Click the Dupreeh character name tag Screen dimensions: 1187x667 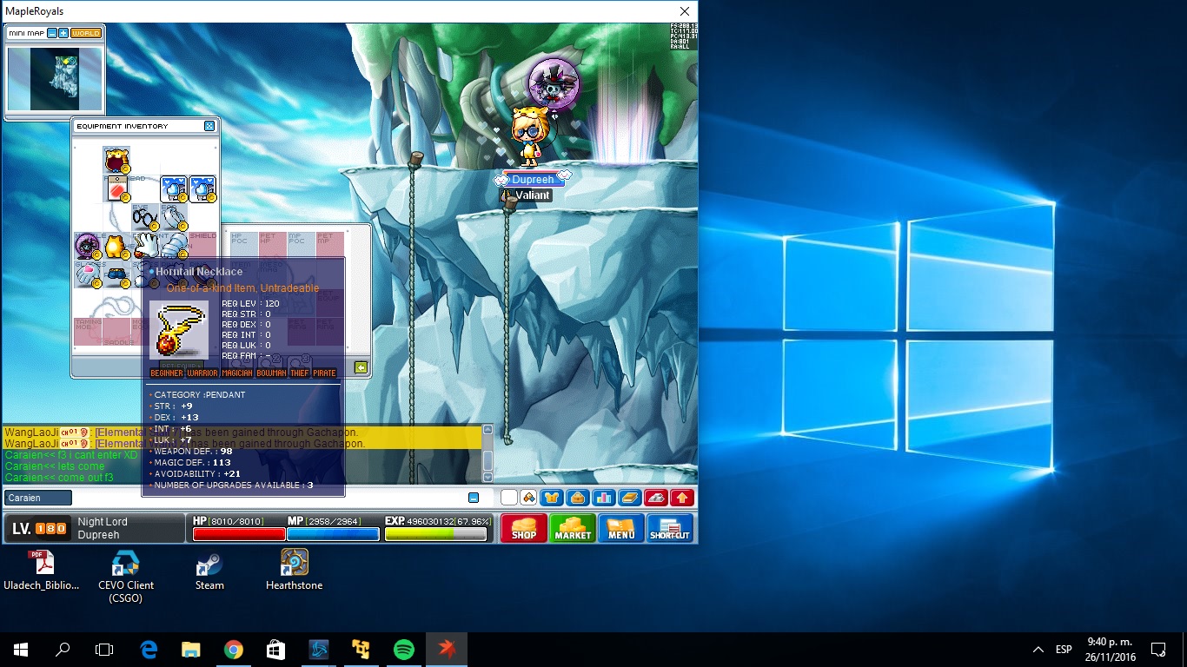pyautogui.click(x=533, y=180)
